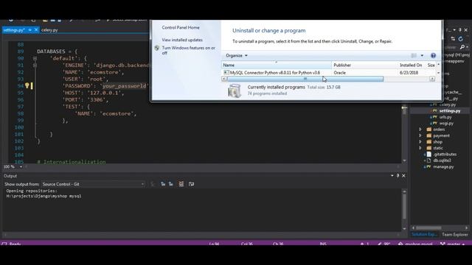The image size is (472, 265).
Task: Click the scroll down arrow of the program list
Action: click(438, 73)
